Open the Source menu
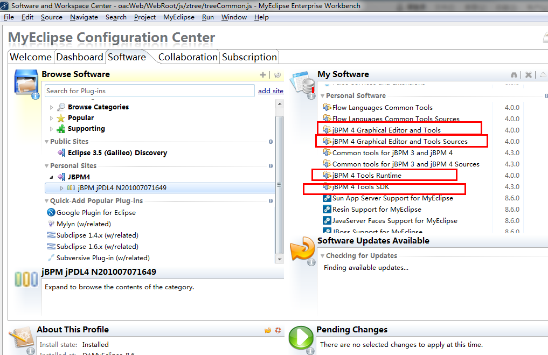Screen dimensions: 548x355 pyautogui.click(x=51, y=17)
